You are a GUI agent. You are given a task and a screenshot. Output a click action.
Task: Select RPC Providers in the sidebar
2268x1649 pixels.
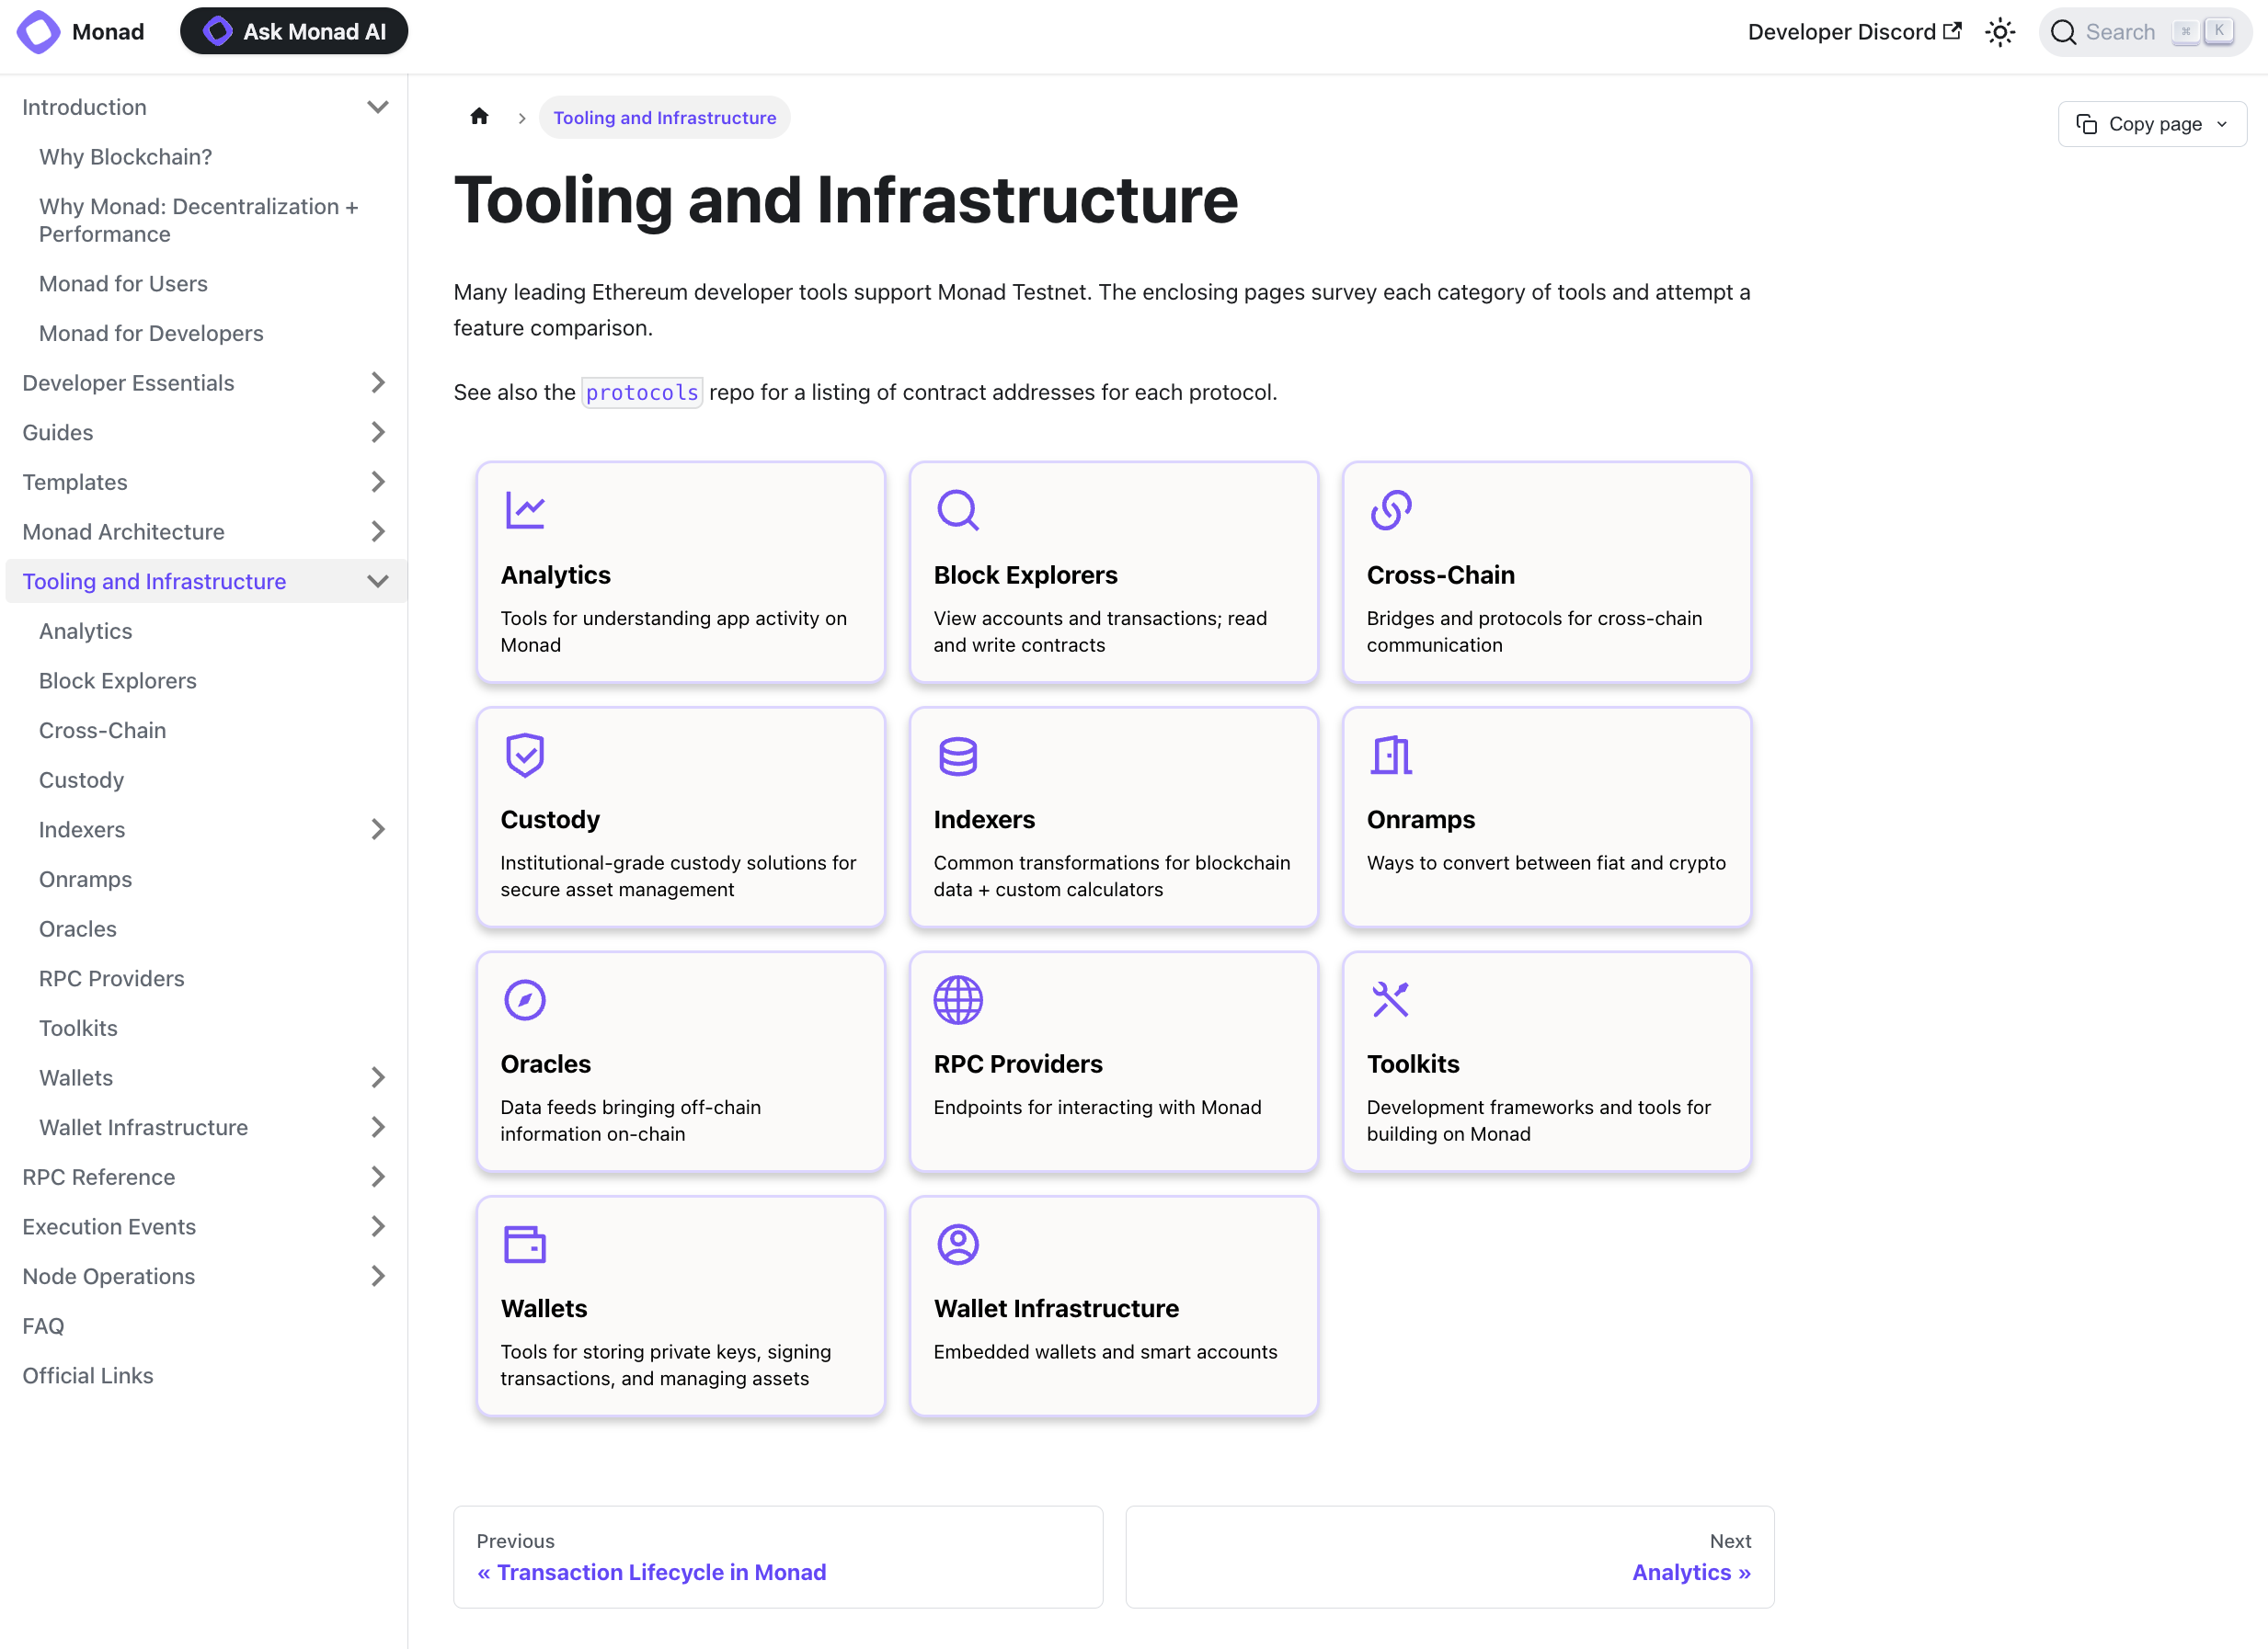(111, 978)
